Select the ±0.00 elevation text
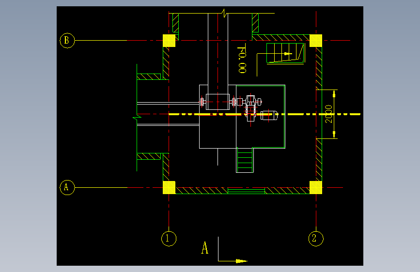Viewport: 420px width, 272px height. tap(242, 58)
